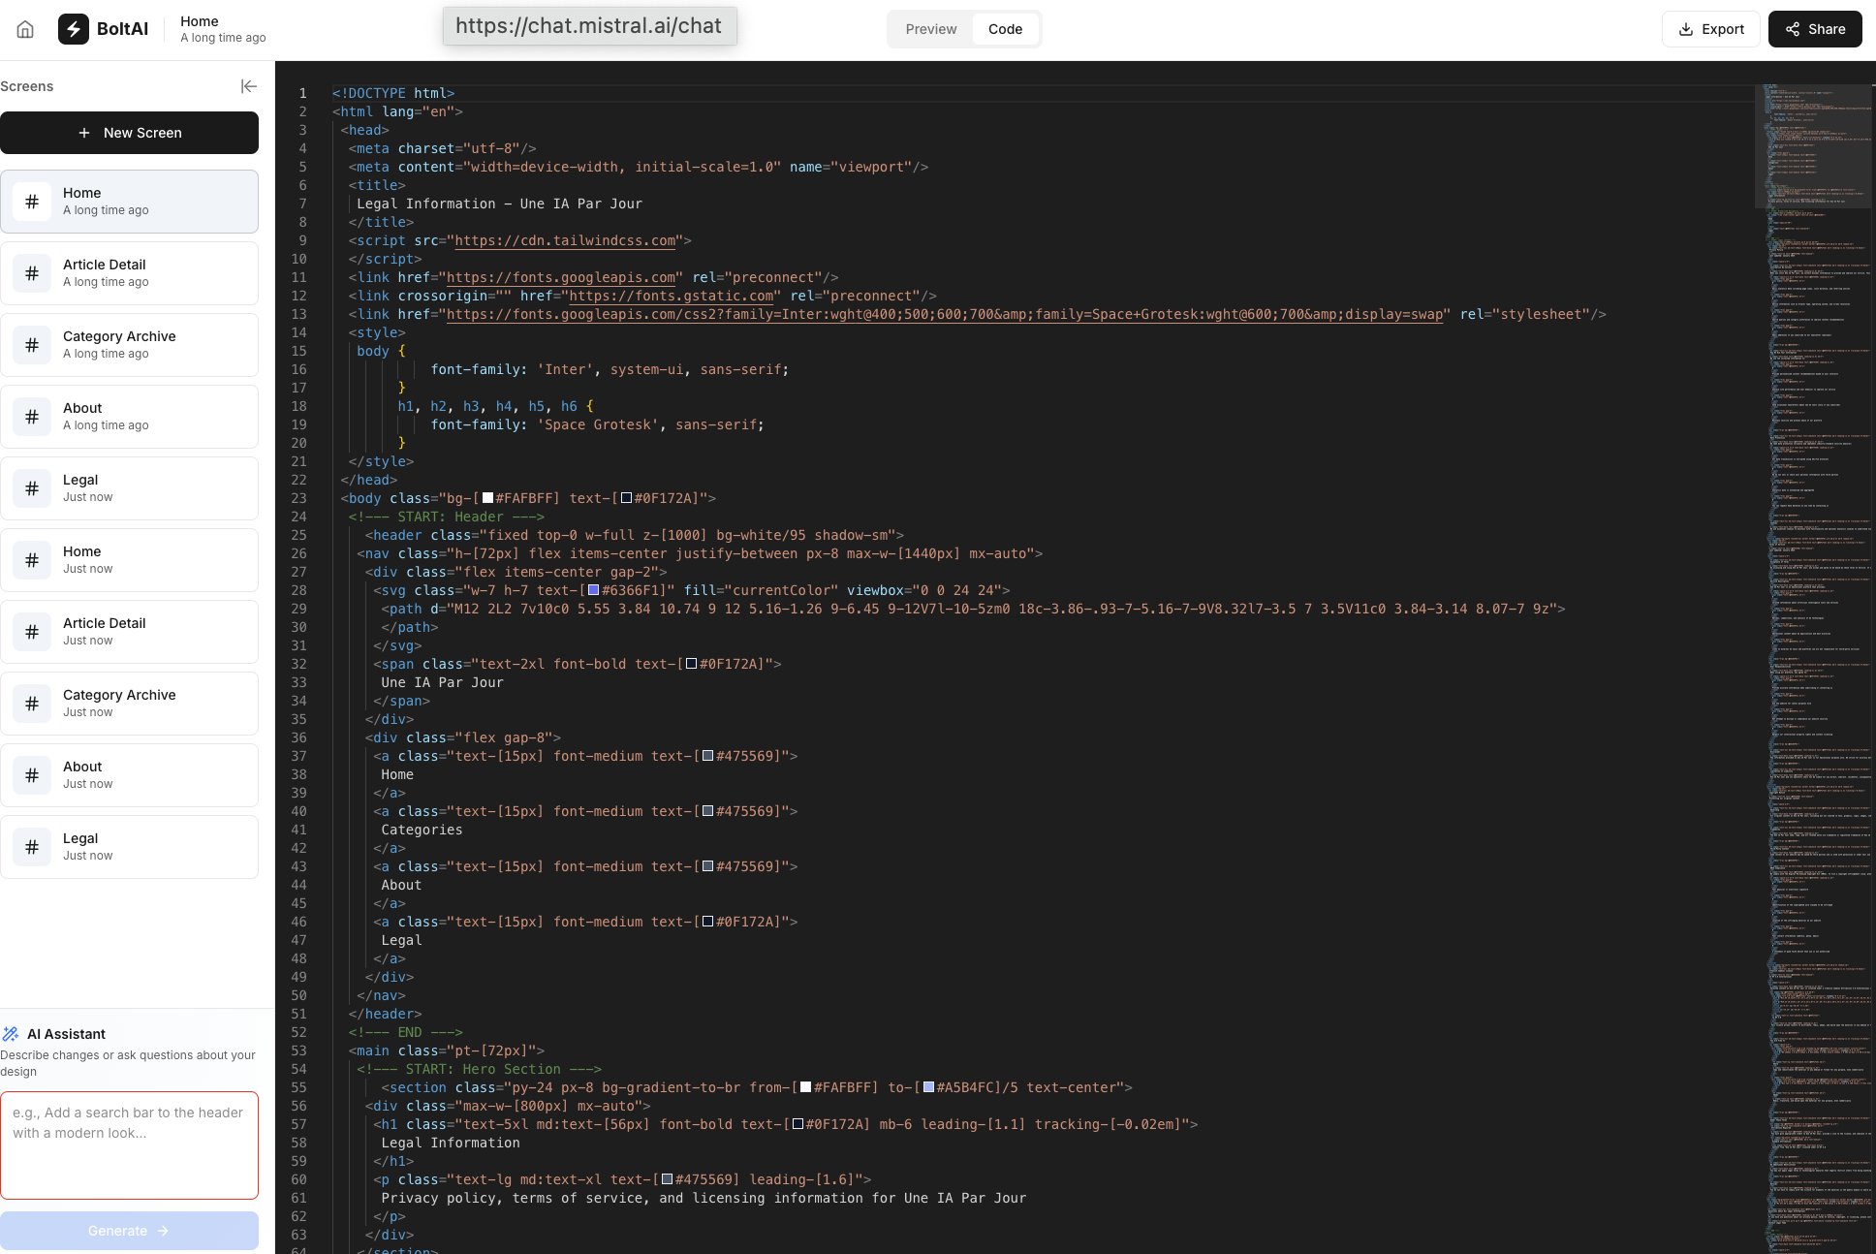Click the export download icon
Screen dimensions: 1876x1254
point(1686,29)
